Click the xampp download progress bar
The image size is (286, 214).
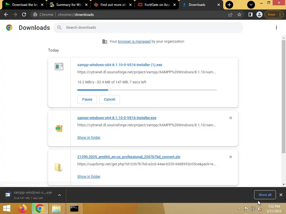[x=147, y=90]
